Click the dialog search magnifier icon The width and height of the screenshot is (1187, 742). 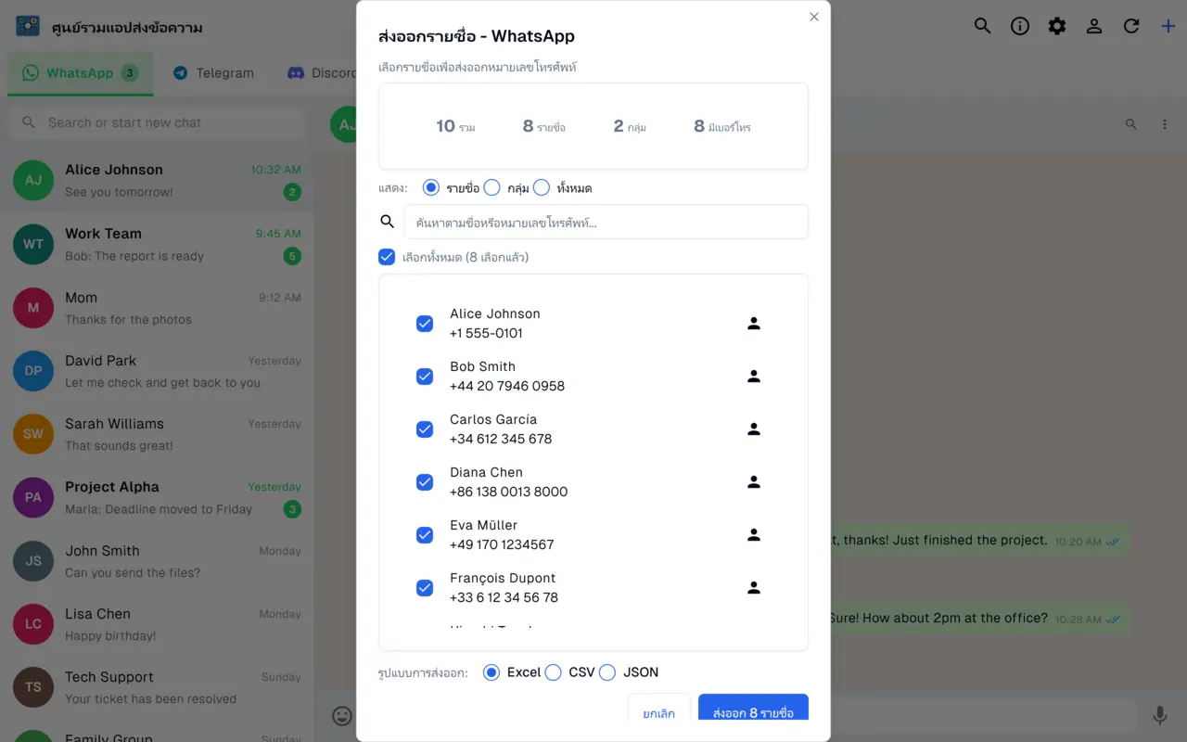388,222
